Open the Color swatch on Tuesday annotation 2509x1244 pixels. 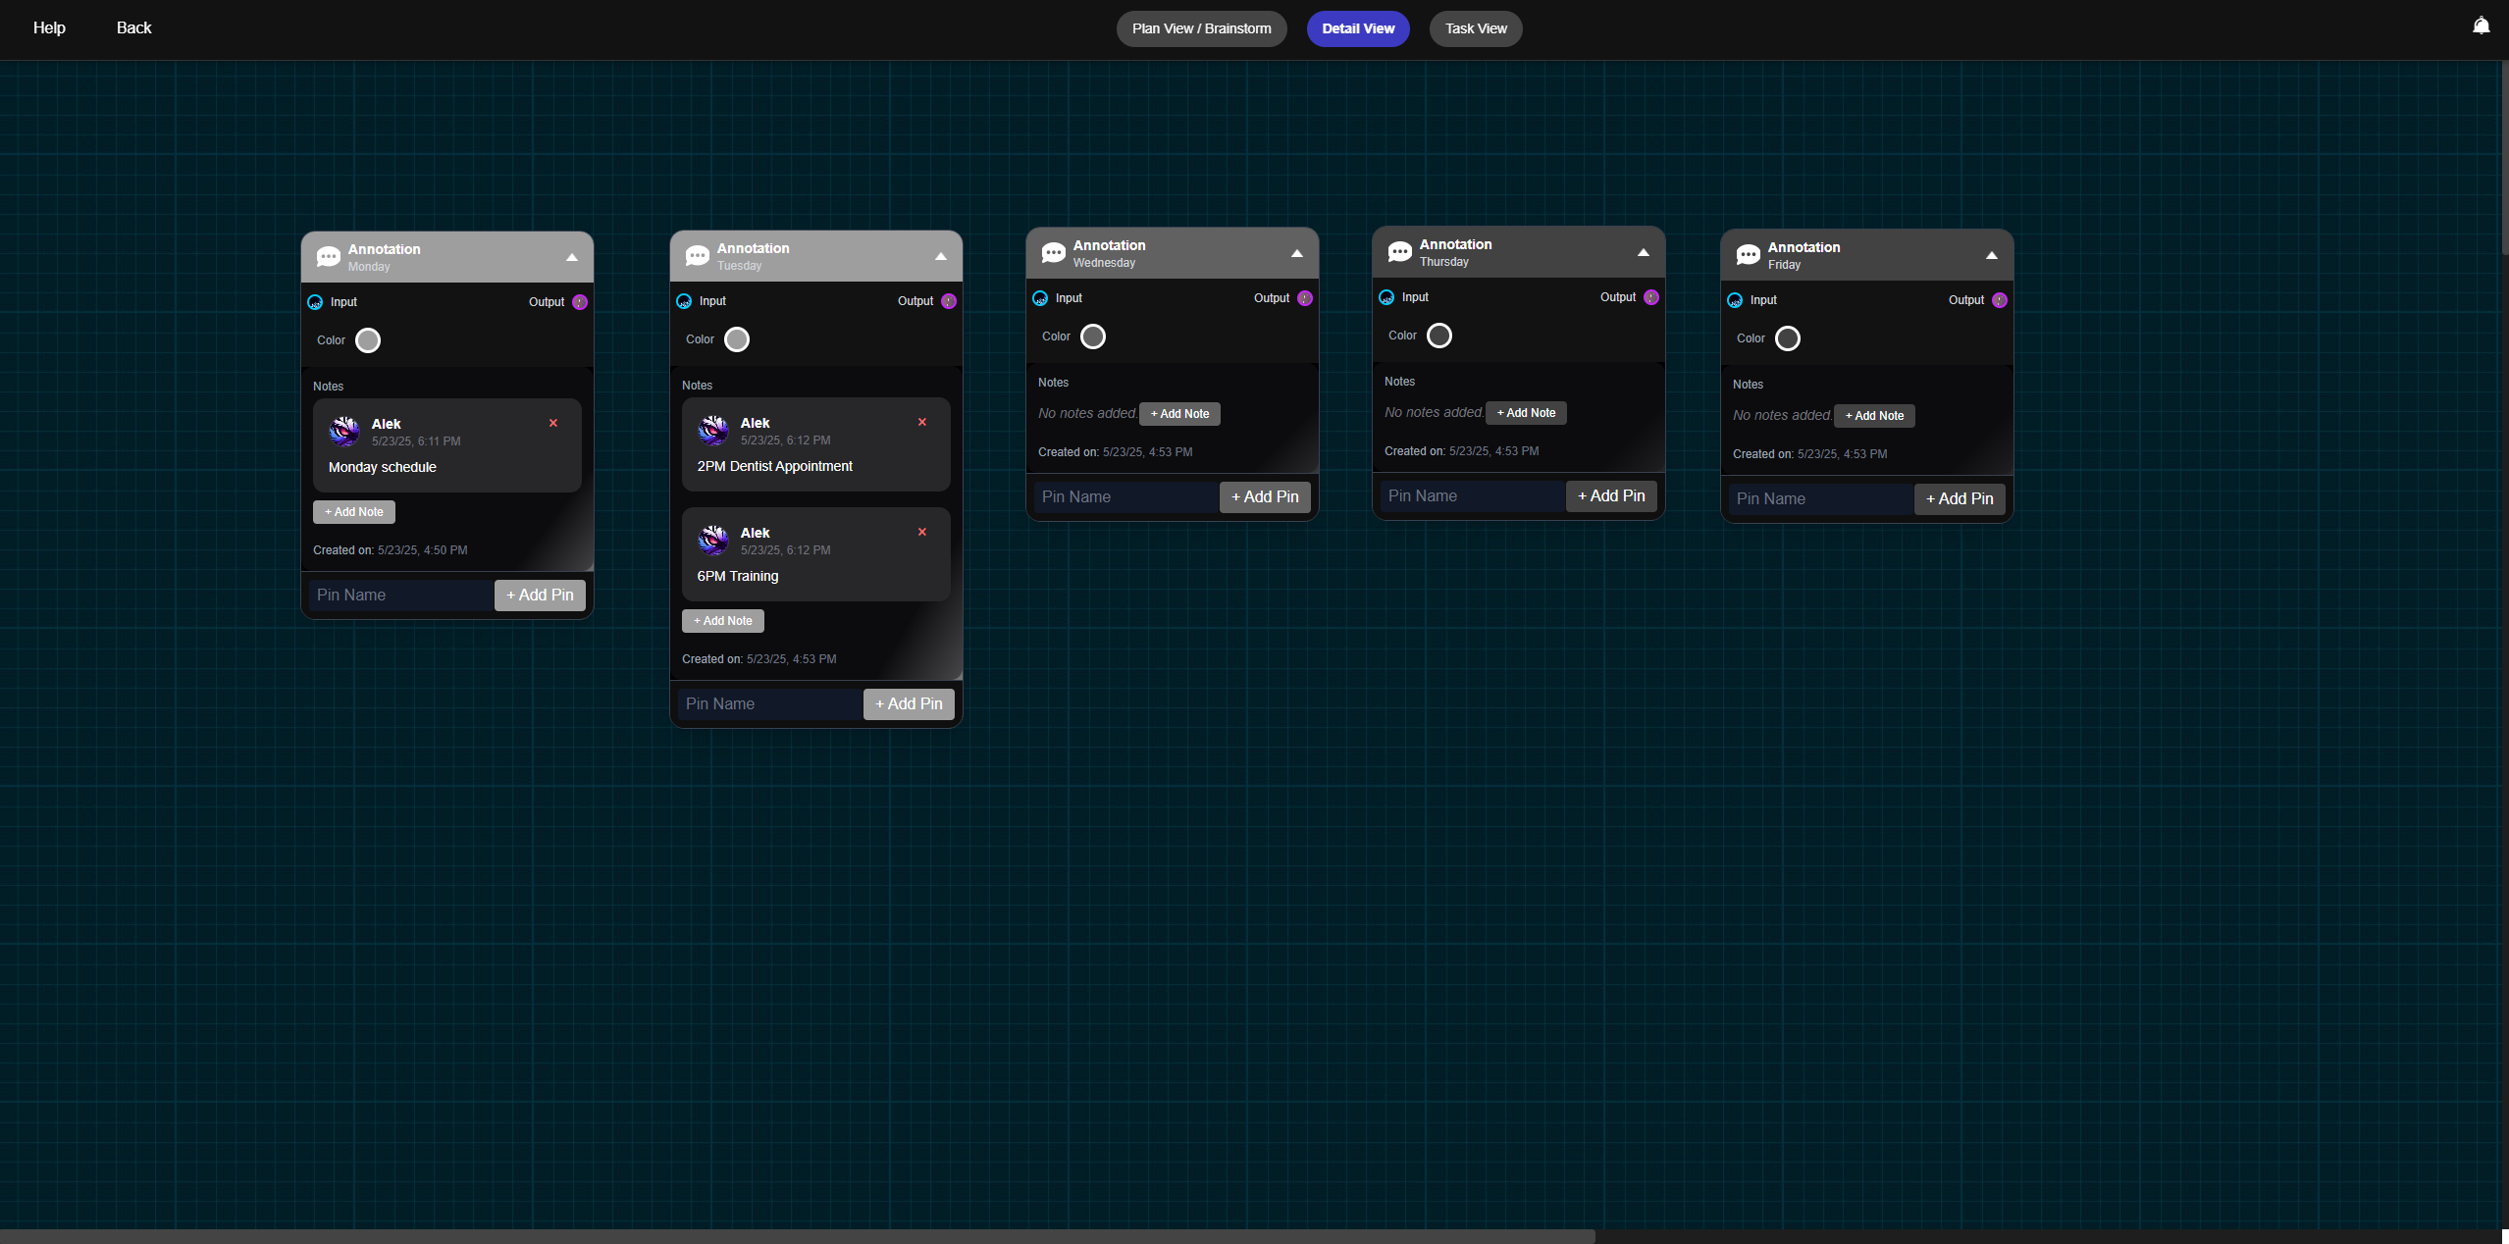click(737, 339)
